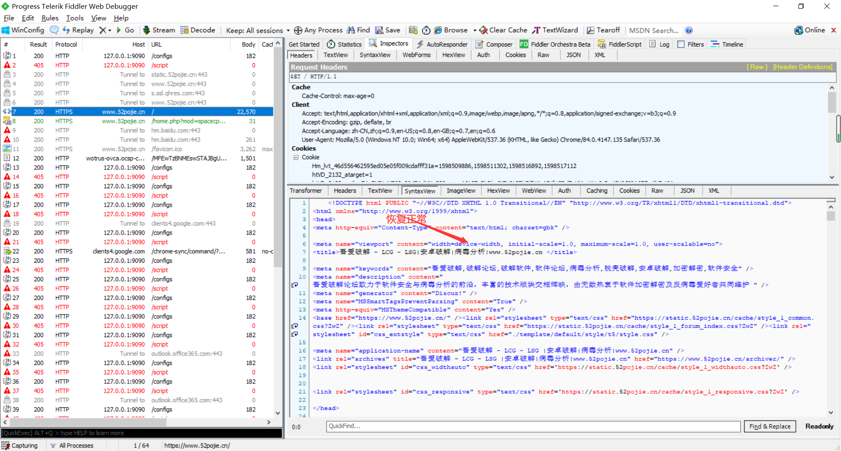
Task: Click the Remove sessions X icon
Action: pyautogui.click(x=102, y=30)
